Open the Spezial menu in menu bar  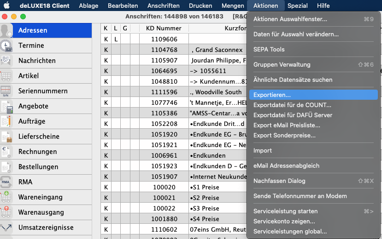coord(297,6)
